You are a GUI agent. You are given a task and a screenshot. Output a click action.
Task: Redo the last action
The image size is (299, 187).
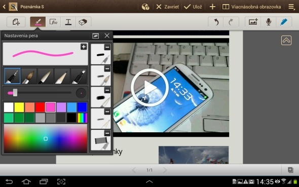click(x=231, y=22)
